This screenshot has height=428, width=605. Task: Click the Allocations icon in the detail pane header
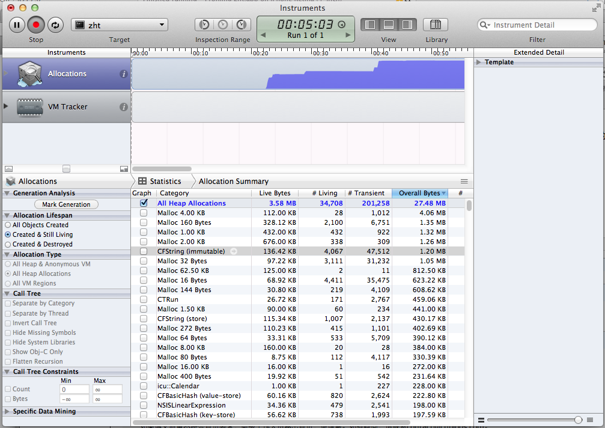click(11, 181)
